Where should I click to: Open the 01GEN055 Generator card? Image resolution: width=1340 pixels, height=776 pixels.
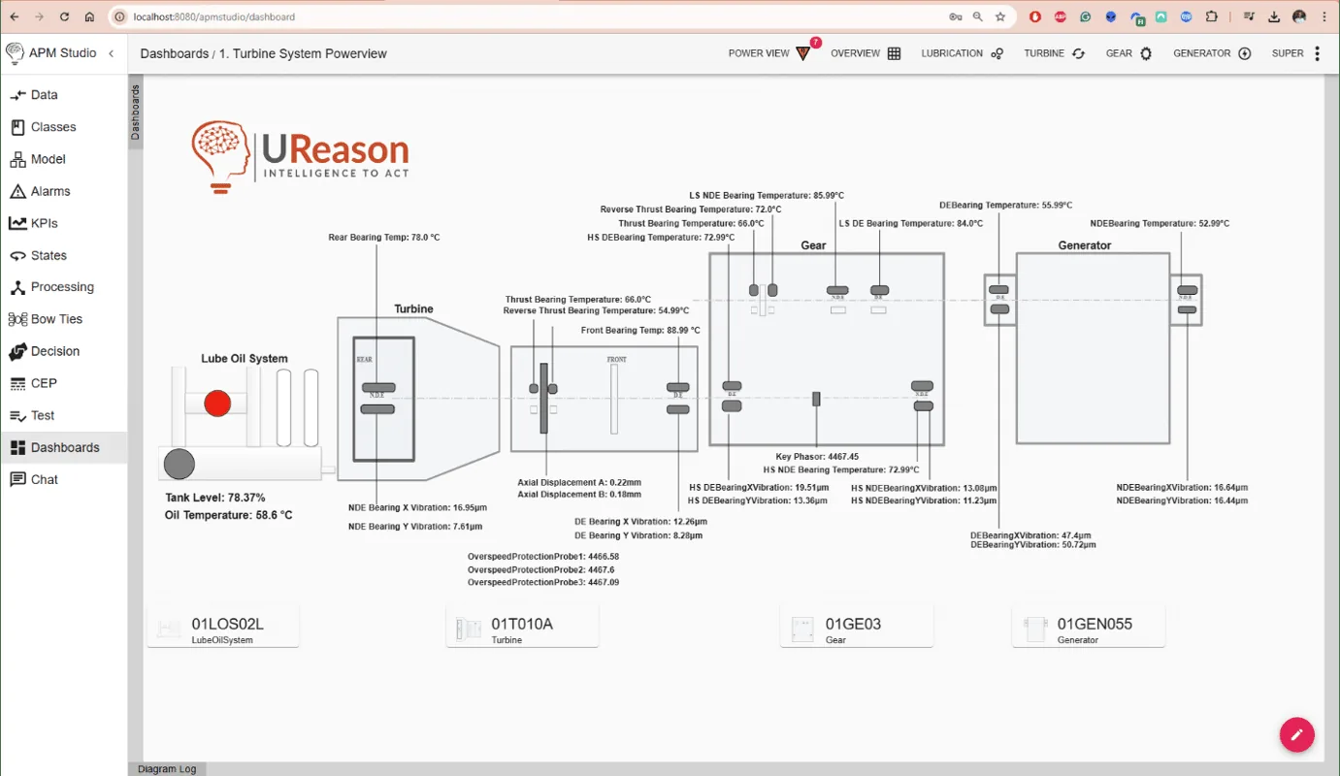(x=1089, y=627)
